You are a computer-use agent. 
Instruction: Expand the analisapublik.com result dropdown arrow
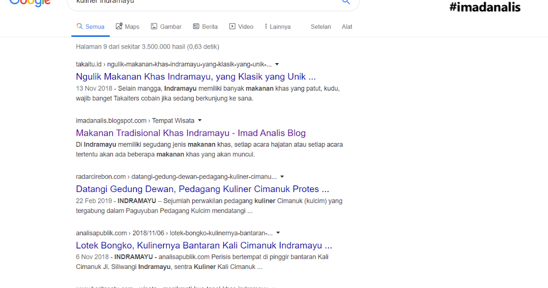pos(278,233)
